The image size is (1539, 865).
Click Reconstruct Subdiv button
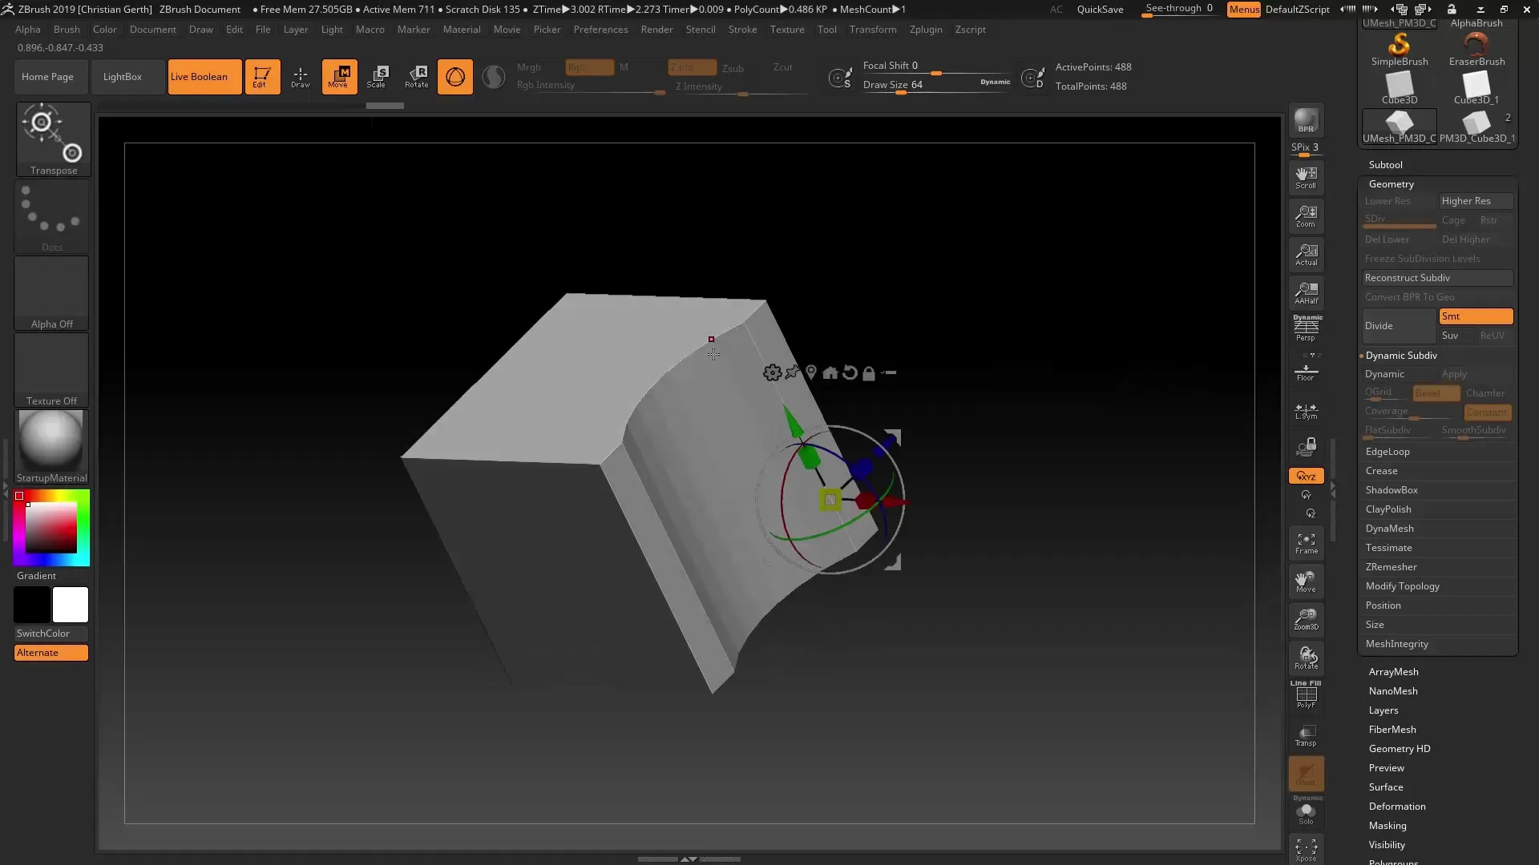[x=1437, y=278]
